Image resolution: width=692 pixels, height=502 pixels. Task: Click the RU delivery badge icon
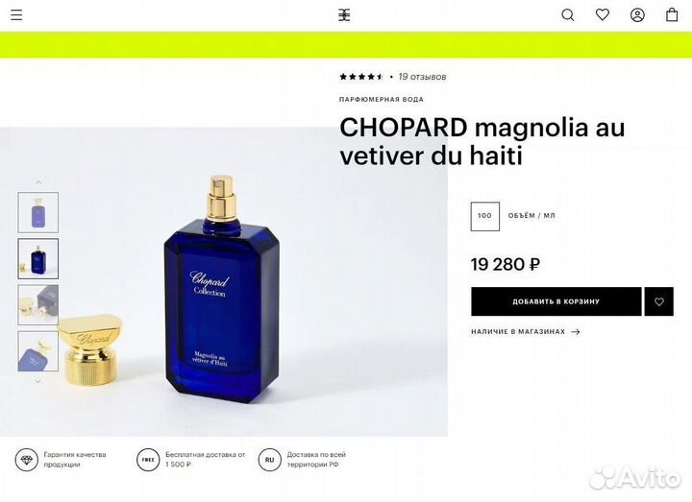(270, 460)
